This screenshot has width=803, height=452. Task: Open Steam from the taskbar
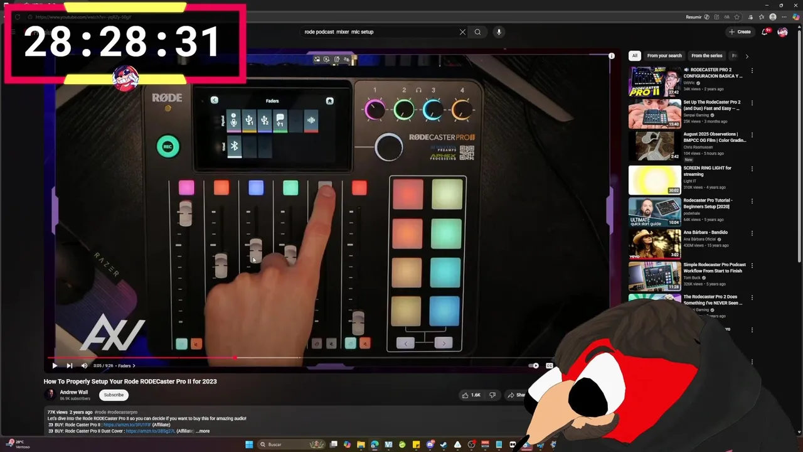(444, 444)
